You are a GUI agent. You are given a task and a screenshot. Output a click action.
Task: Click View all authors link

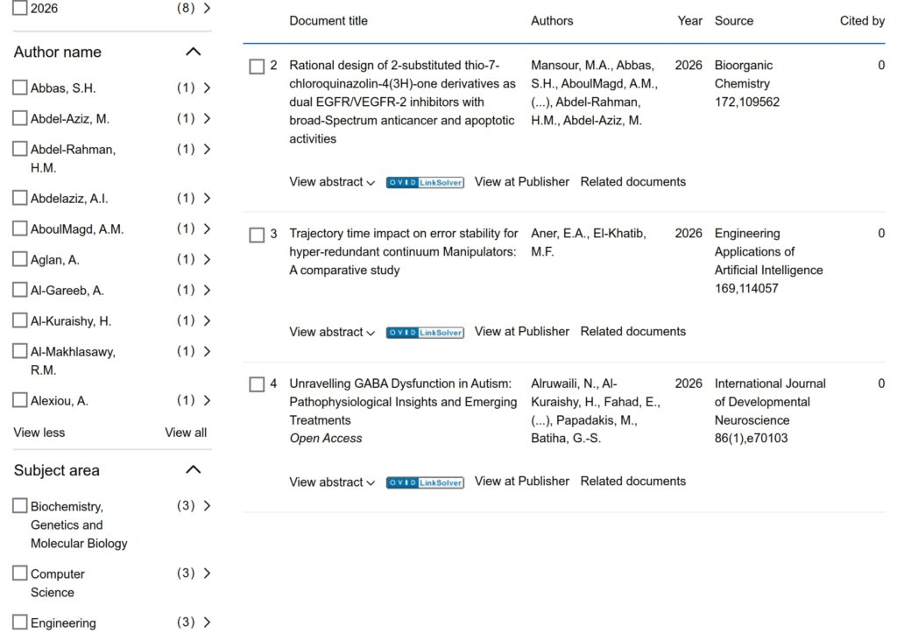[186, 433]
